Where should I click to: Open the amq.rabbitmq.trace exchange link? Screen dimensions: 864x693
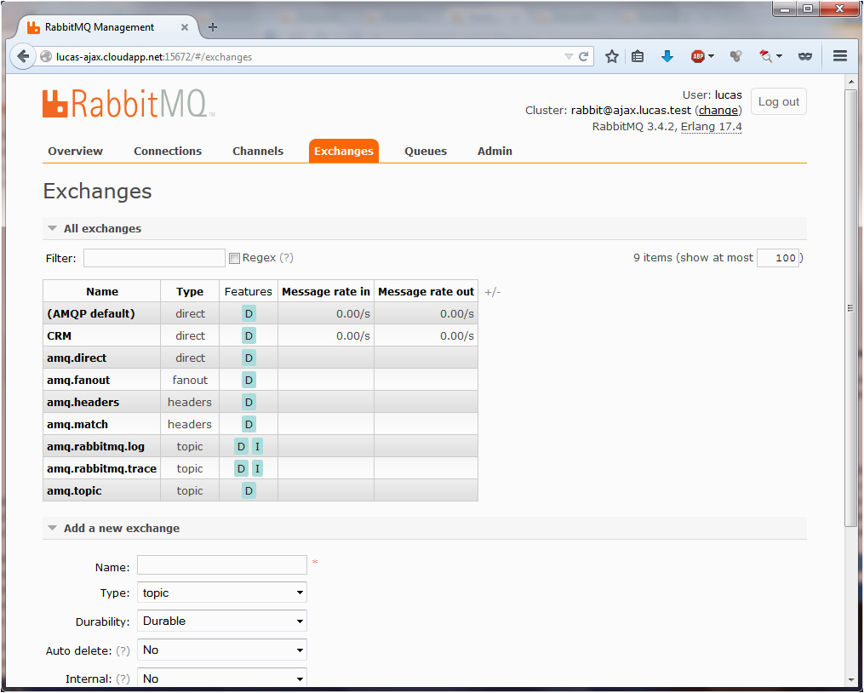101,468
